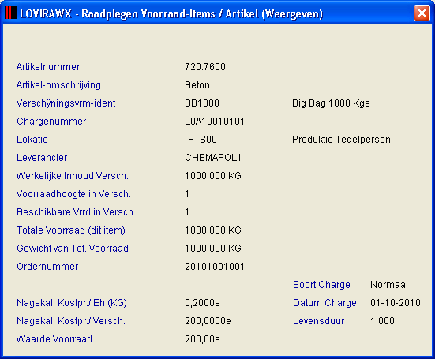
Task: Click the Big Bag 1000 Kgs text
Action: tap(331, 103)
